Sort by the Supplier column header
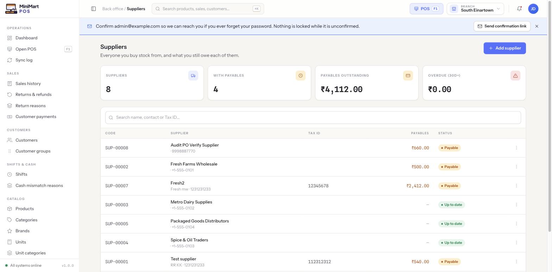 179,133
